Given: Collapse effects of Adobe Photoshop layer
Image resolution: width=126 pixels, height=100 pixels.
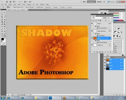Looking at the screenshot, I should tap(111, 31).
